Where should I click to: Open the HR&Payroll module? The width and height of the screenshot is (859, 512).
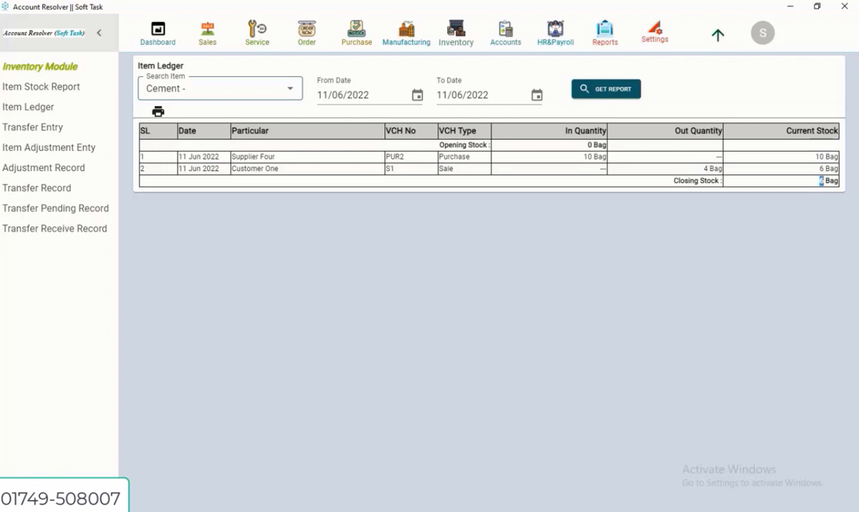(x=555, y=32)
